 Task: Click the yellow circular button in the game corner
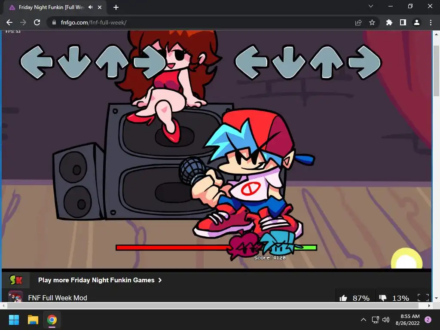pyautogui.click(x=406, y=259)
